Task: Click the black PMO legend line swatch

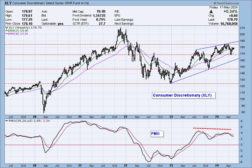Action: tap(7, 121)
